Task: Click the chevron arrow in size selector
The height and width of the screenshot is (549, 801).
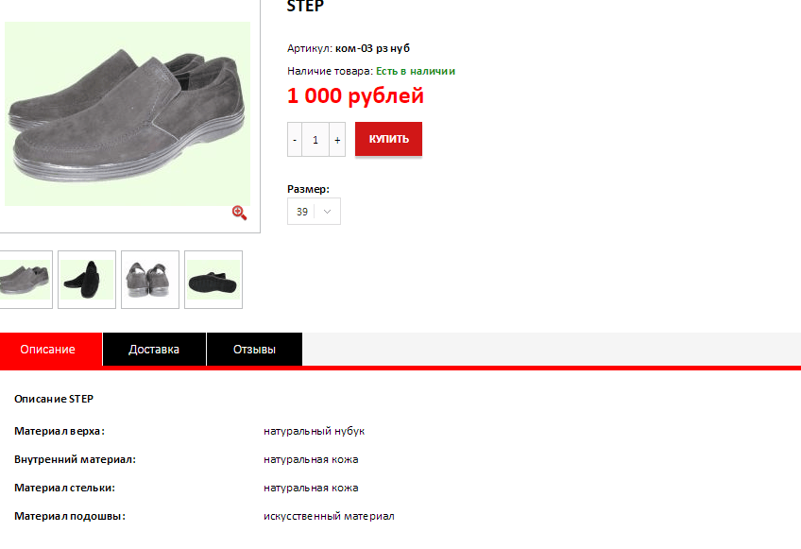Action: [x=328, y=211]
